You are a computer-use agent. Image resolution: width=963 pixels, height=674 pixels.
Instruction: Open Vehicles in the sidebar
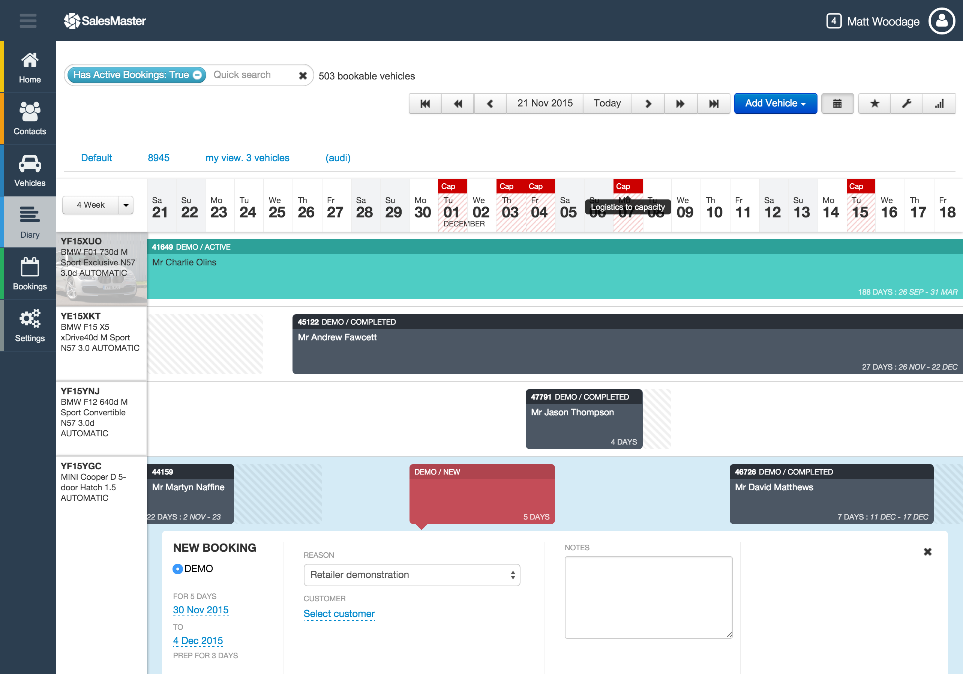29,171
